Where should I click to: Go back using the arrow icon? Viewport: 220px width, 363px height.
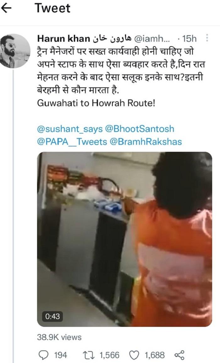pos(7,8)
